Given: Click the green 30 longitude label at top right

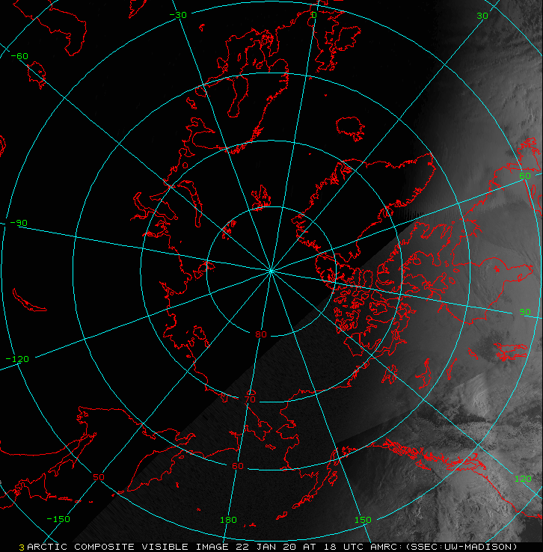Looking at the screenshot, I should 482,16.
